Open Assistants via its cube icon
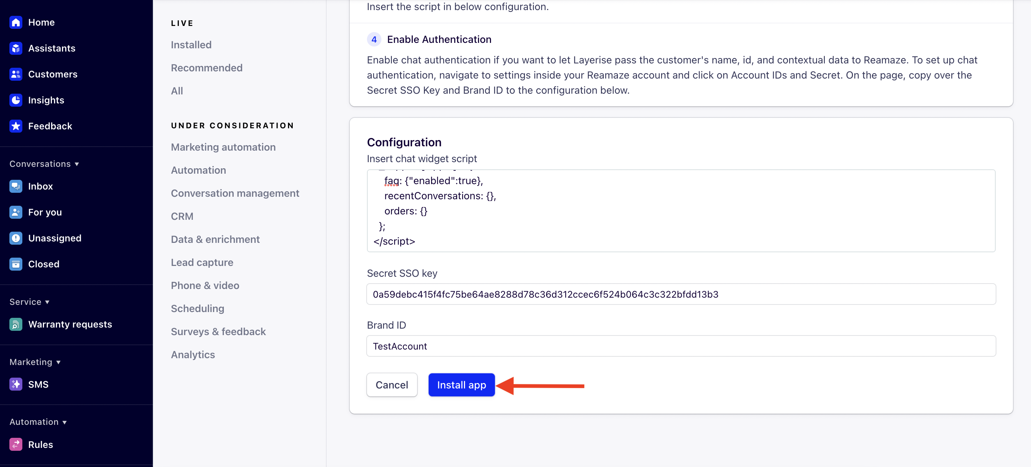Screen dimensions: 1031x467 pos(16,48)
